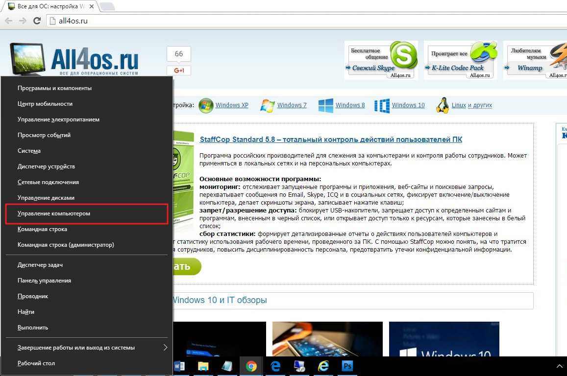
Task: Choose Найти from the menu
Action: (87, 312)
